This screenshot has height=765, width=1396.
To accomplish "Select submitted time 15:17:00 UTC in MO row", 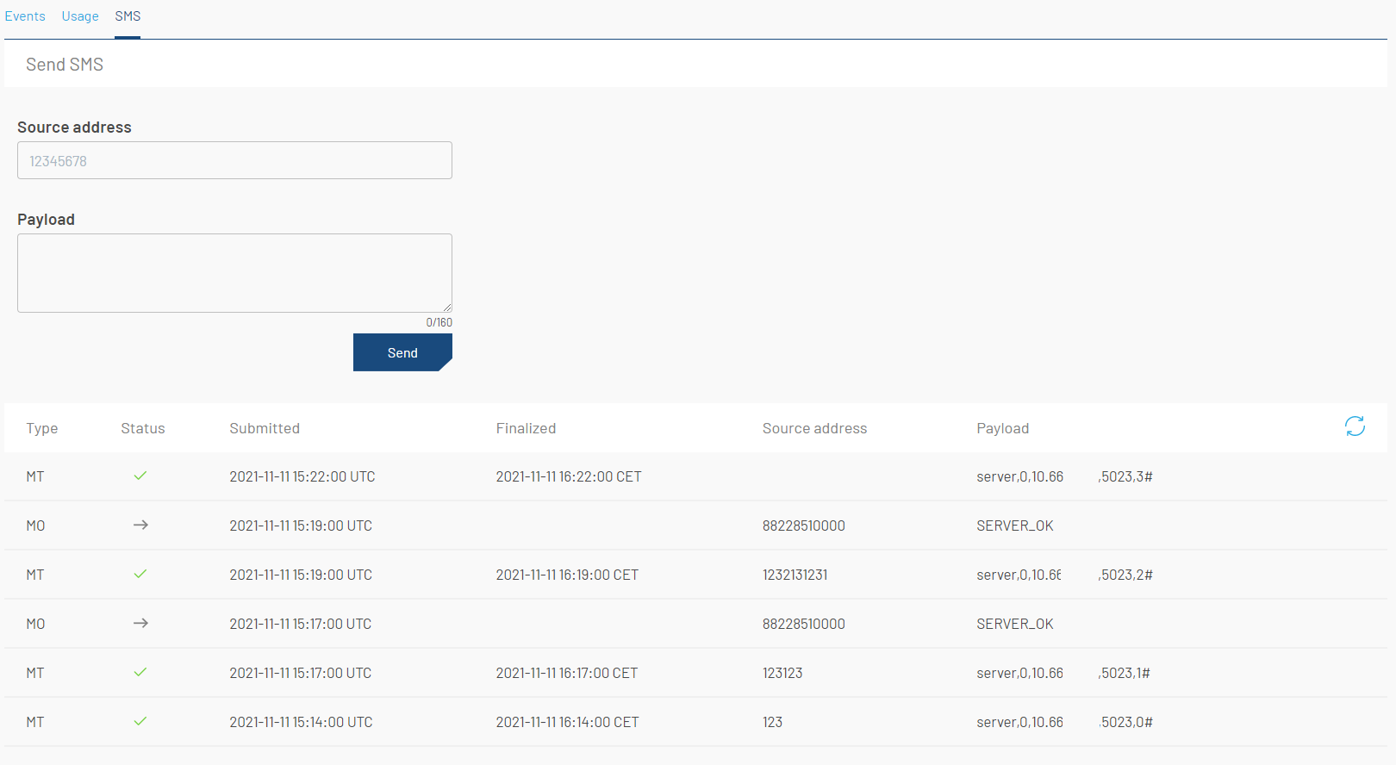I will coord(301,624).
